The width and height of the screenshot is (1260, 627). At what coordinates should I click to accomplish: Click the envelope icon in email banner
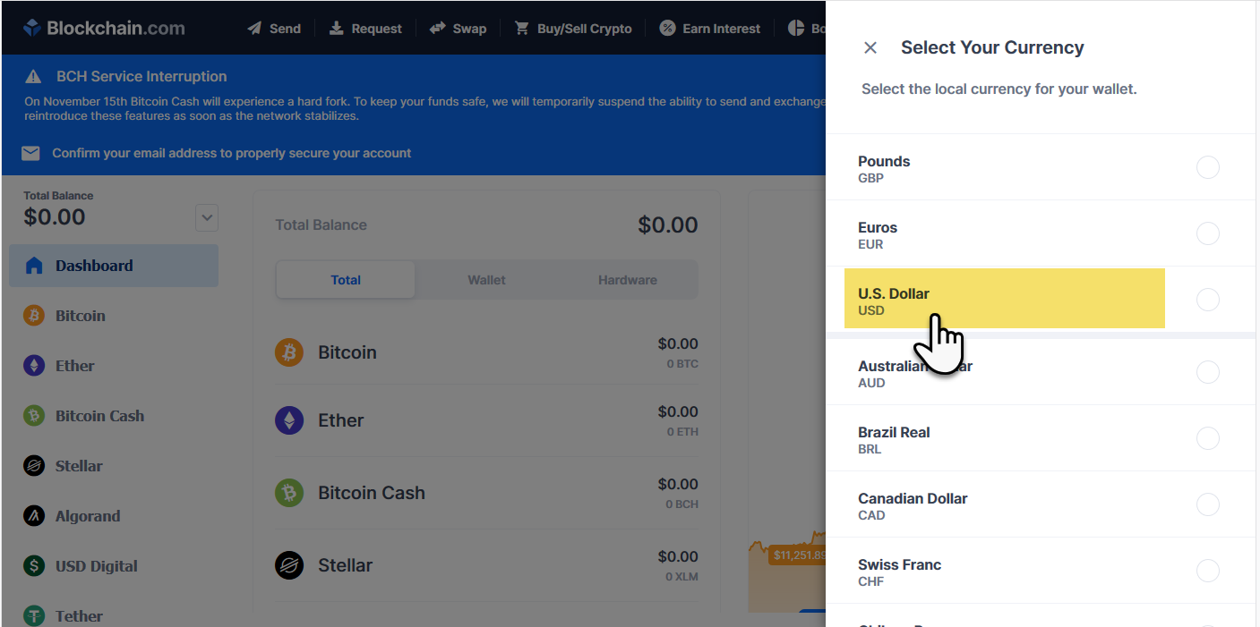(x=31, y=154)
